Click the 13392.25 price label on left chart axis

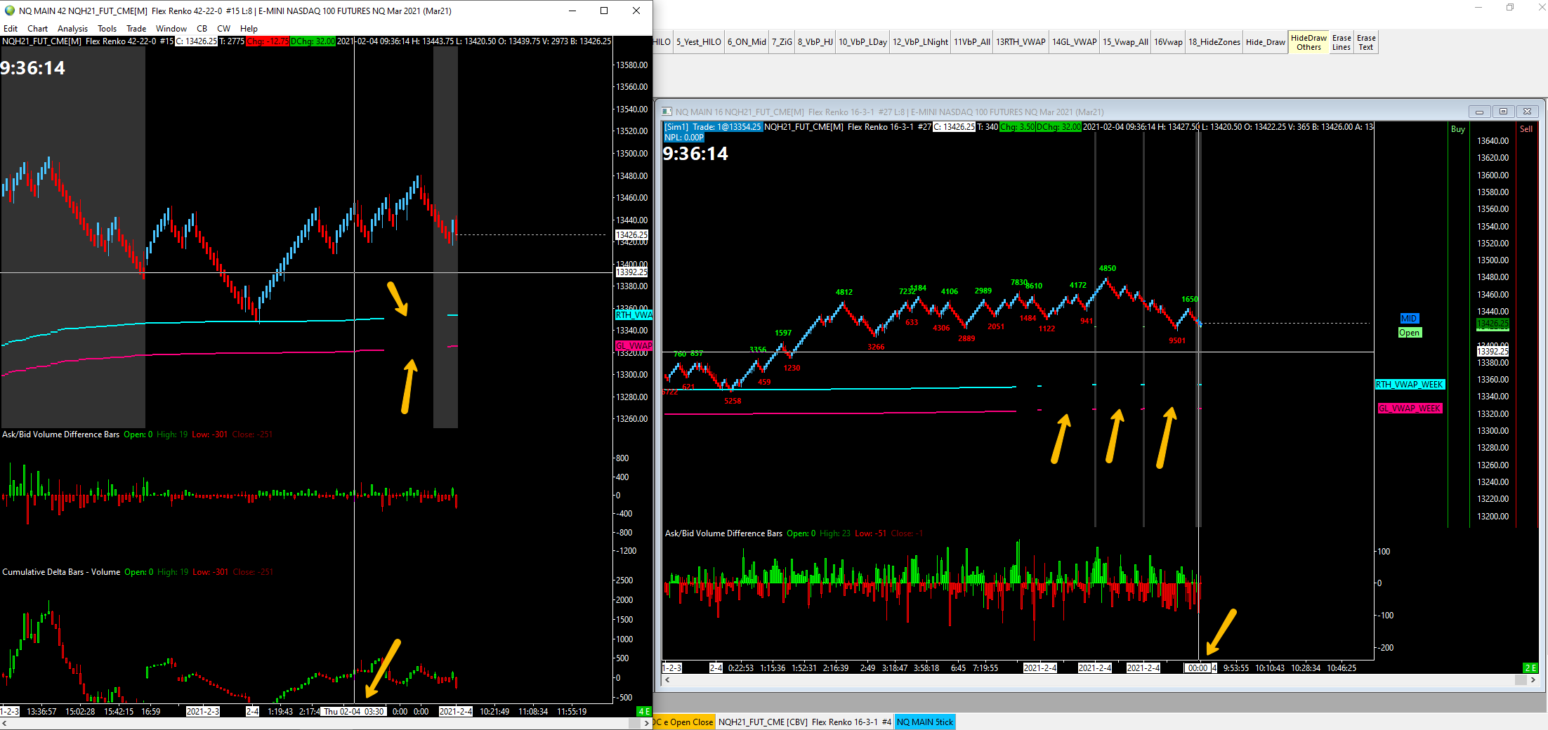click(632, 272)
